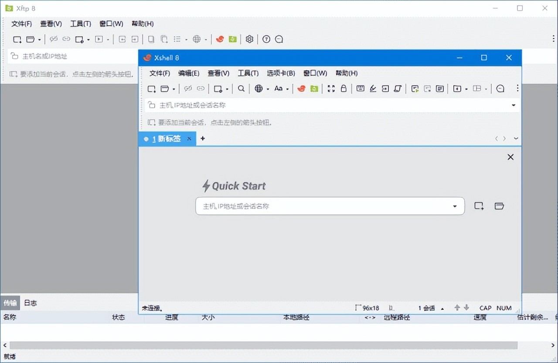Open the session folder dropdown arrow in Xftp toolbar
This screenshot has height=363, width=558.
tap(39, 40)
